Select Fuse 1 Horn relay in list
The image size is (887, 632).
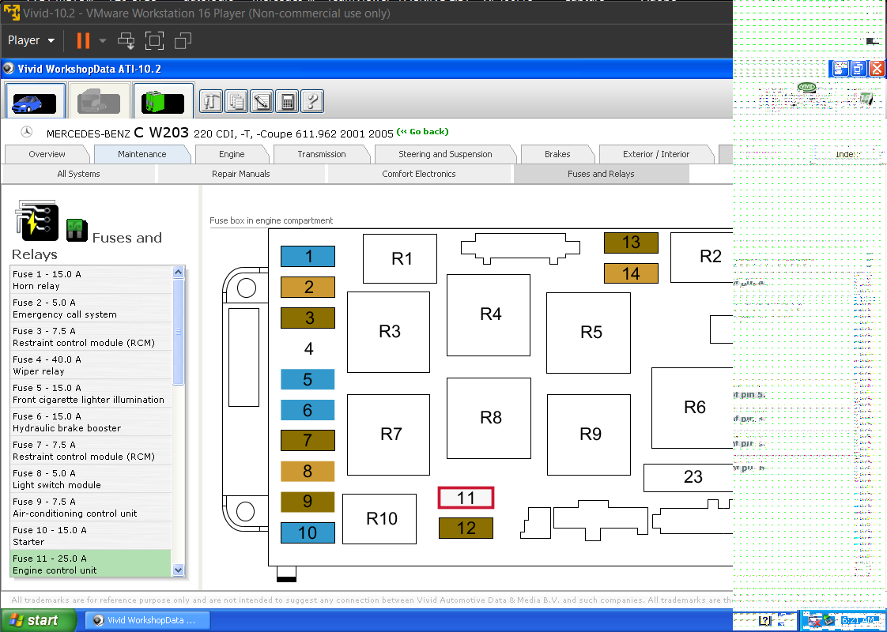click(90, 280)
